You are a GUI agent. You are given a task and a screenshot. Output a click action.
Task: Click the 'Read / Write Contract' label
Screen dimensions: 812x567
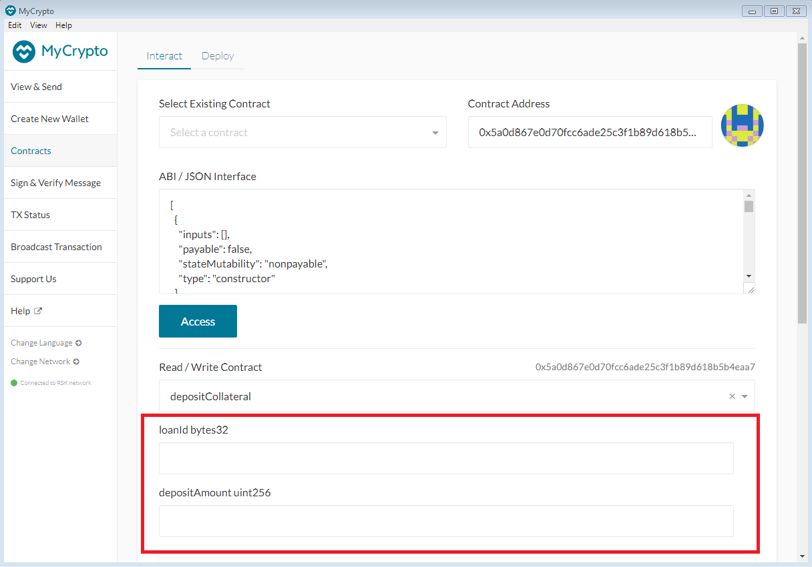pos(210,368)
